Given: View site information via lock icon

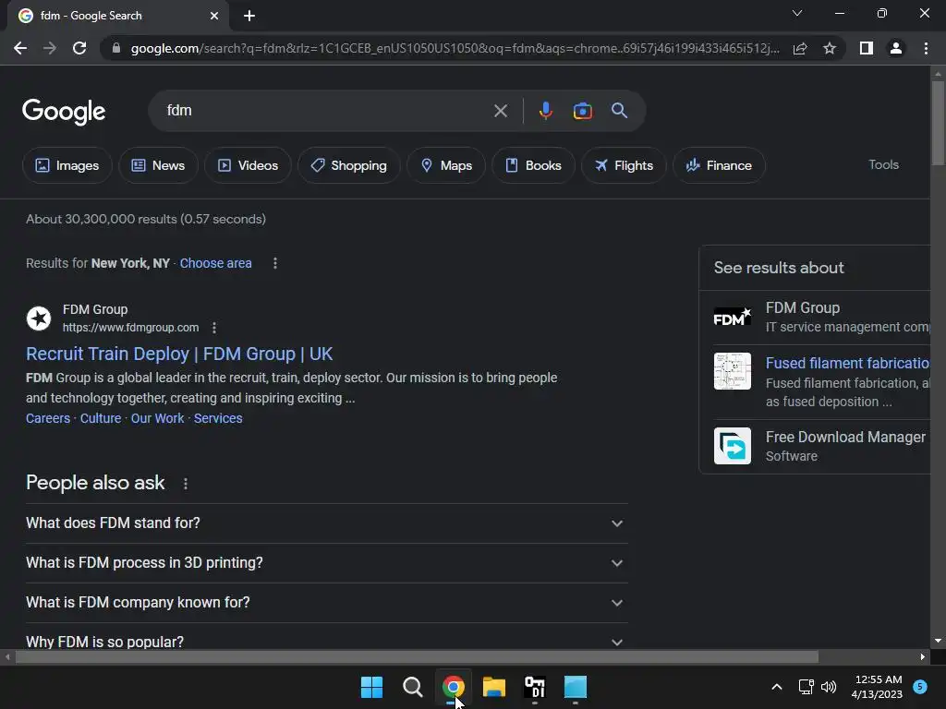Looking at the screenshot, I should (116, 48).
